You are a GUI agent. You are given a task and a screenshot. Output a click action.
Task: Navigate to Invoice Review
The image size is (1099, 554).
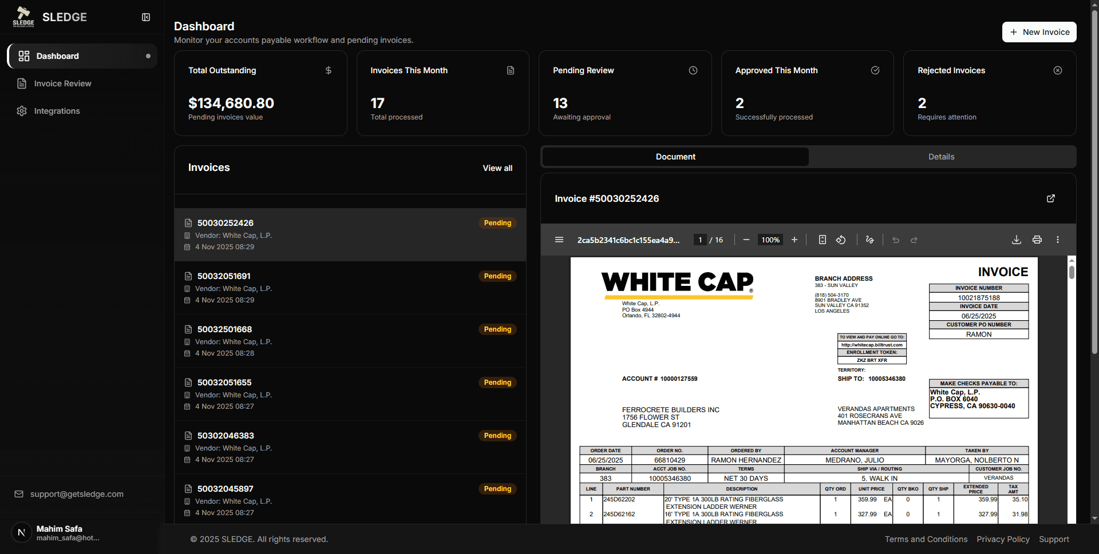click(x=62, y=83)
